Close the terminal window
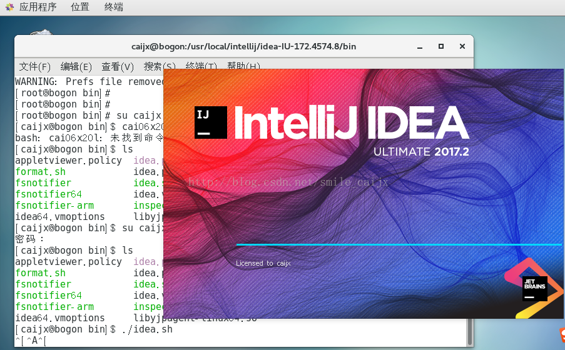 (x=462, y=46)
